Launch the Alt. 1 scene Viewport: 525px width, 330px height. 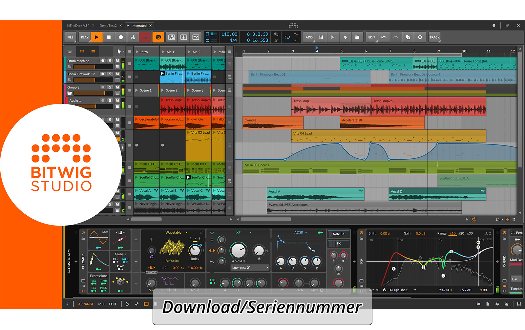point(163,52)
